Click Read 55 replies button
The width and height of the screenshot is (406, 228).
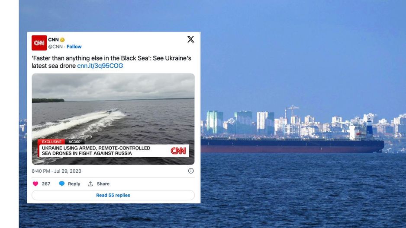[x=113, y=195]
